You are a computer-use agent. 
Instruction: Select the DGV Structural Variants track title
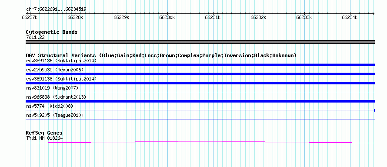click(x=161, y=55)
